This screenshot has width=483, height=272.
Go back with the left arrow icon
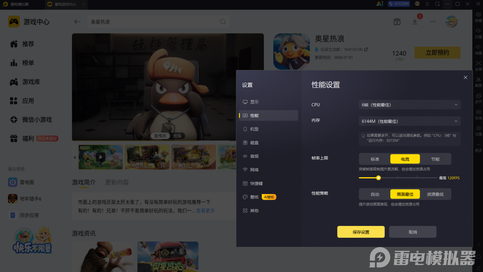(77, 22)
